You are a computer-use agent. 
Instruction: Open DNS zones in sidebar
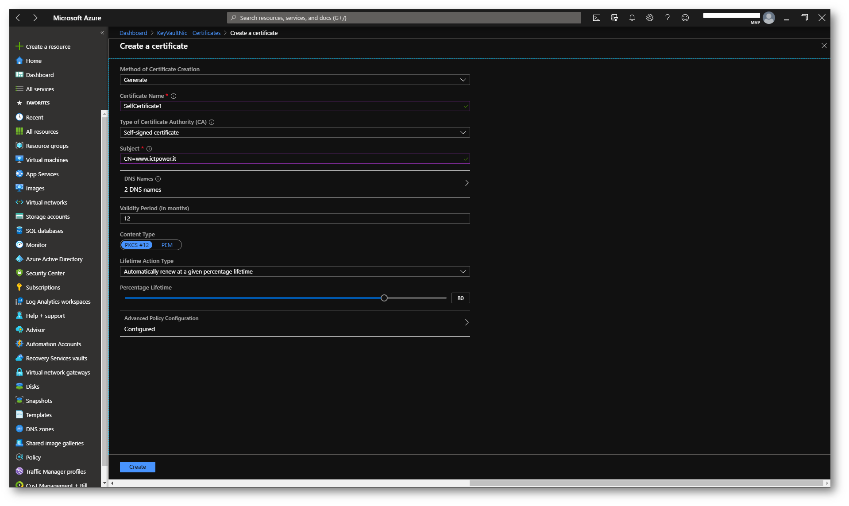click(x=40, y=429)
